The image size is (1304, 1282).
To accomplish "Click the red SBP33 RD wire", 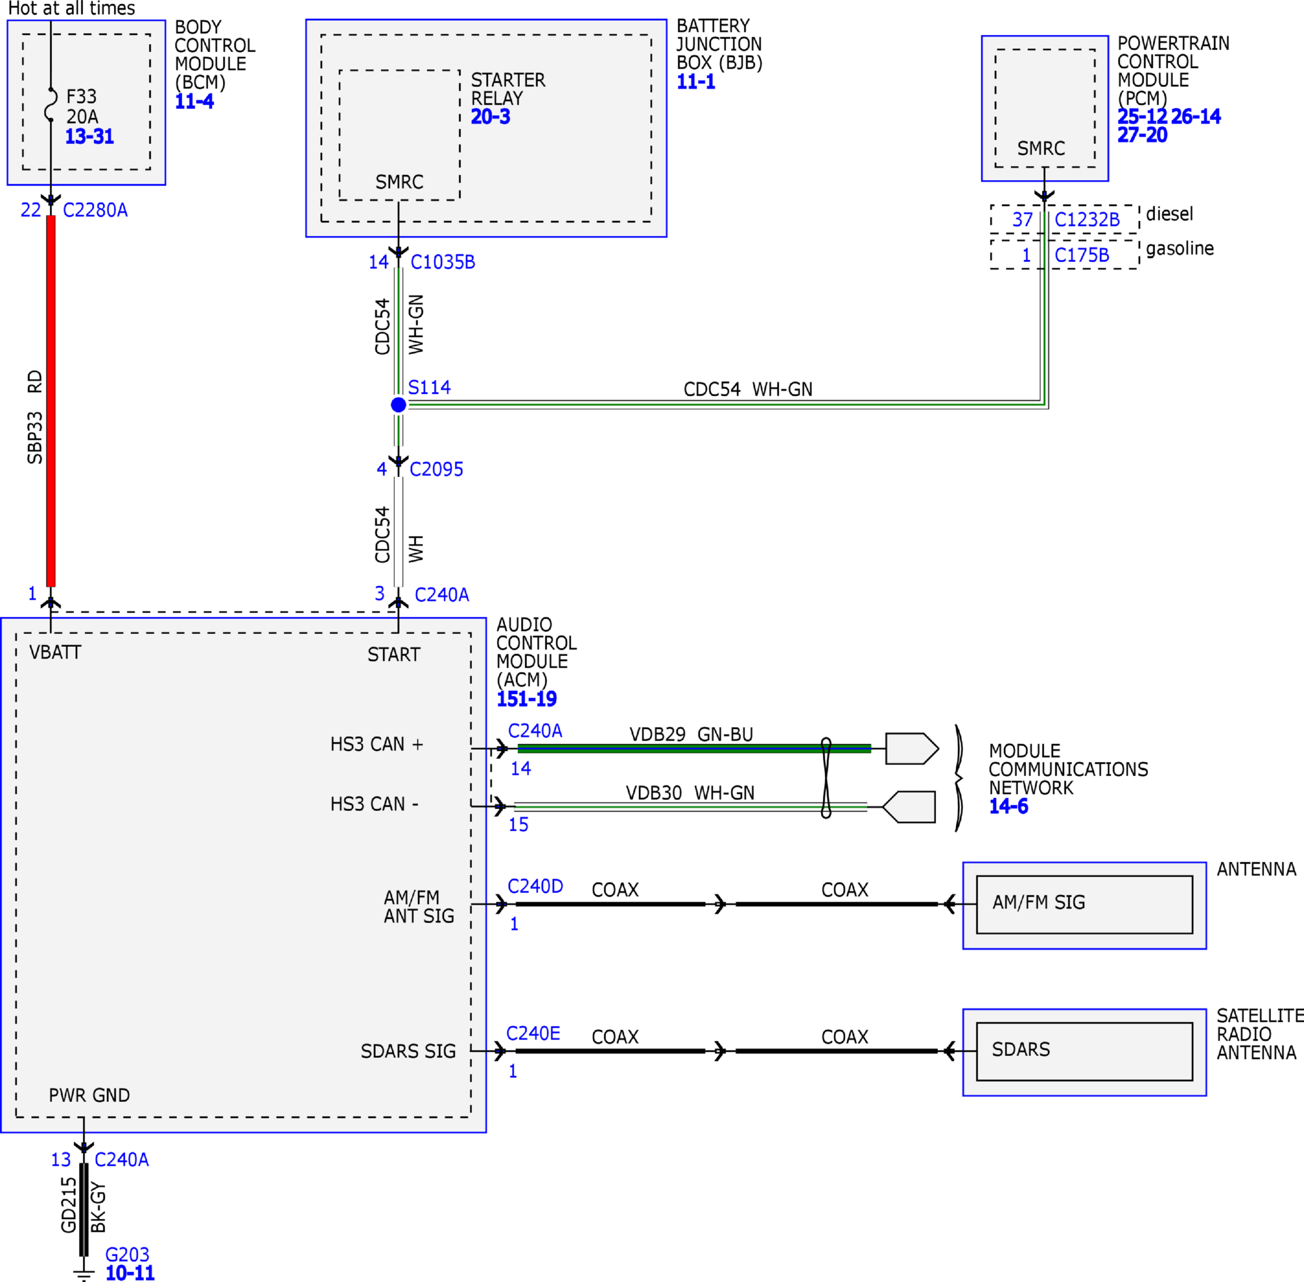I will 50,401.
